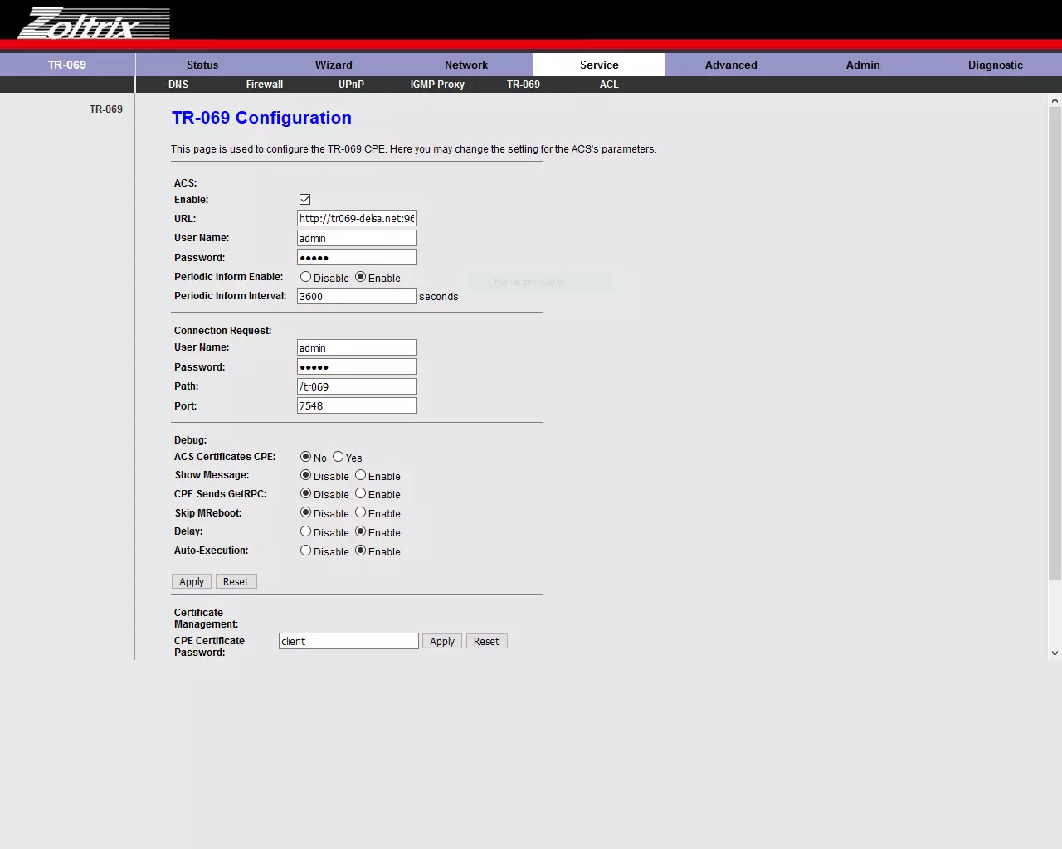The image size is (1062, 849).
Task: Reset the CPE Certificate Password field
Action: click(487, 641)
